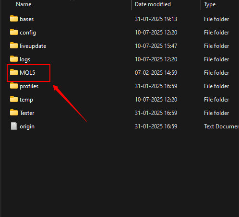Click File folder type in bases row
This screenshot has width=239, height=217.
(x=216, y=19)
